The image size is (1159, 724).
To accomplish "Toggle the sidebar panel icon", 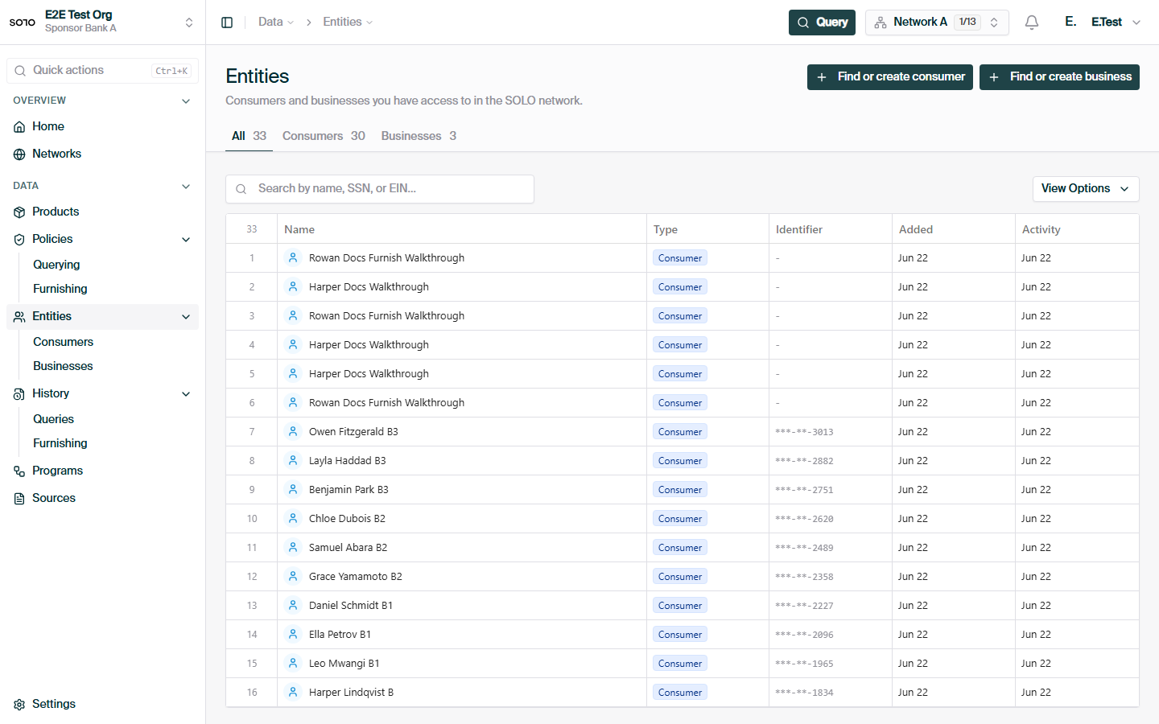I will click(227, 23).
